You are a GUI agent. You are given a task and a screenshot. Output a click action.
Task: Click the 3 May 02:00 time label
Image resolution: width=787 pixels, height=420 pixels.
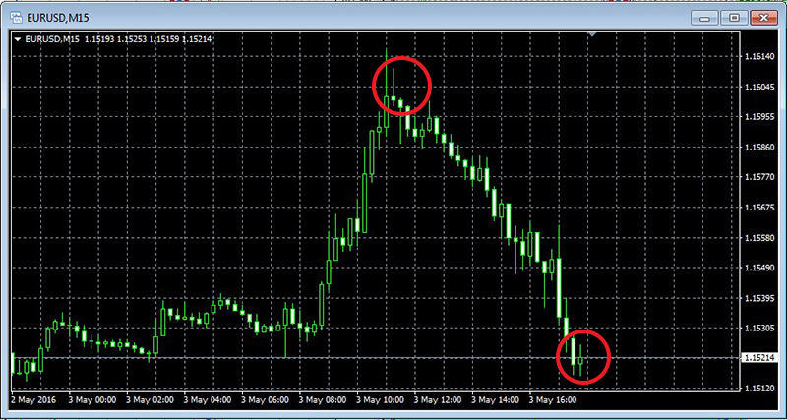tap(151, 400)
